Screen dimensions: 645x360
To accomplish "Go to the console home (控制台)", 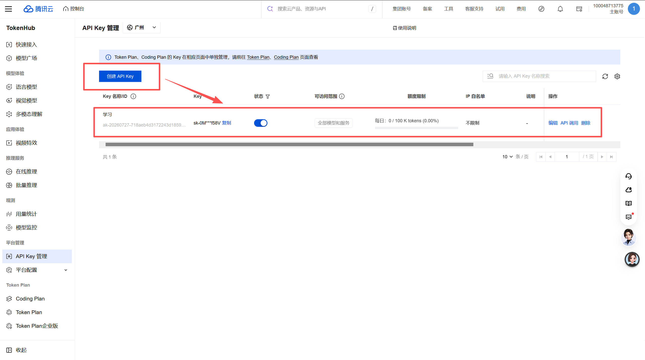I will (x=73, y=9).
